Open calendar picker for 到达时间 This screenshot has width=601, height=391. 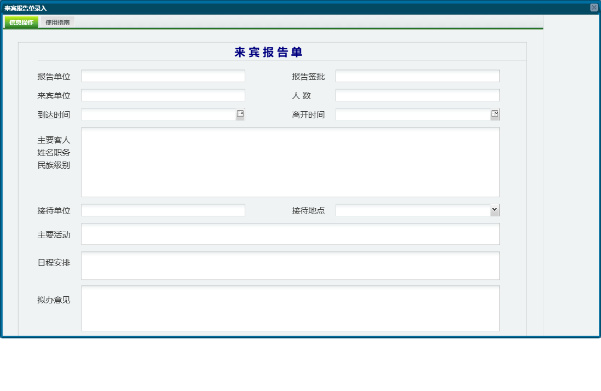(240, 114)
